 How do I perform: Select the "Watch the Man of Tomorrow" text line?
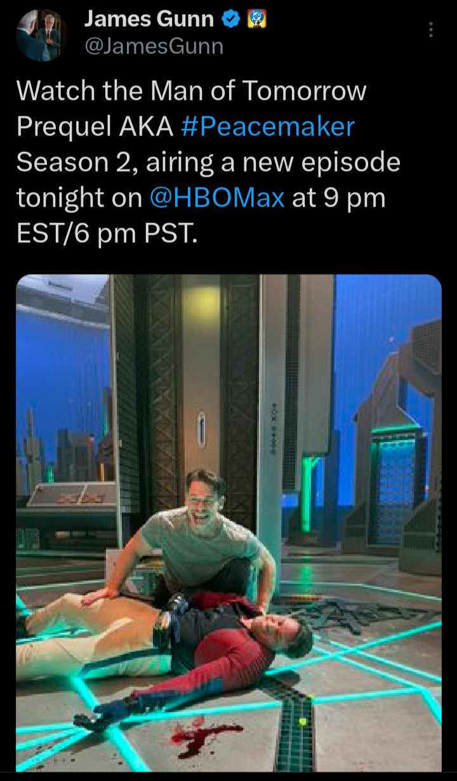click(x=192, y=91)
